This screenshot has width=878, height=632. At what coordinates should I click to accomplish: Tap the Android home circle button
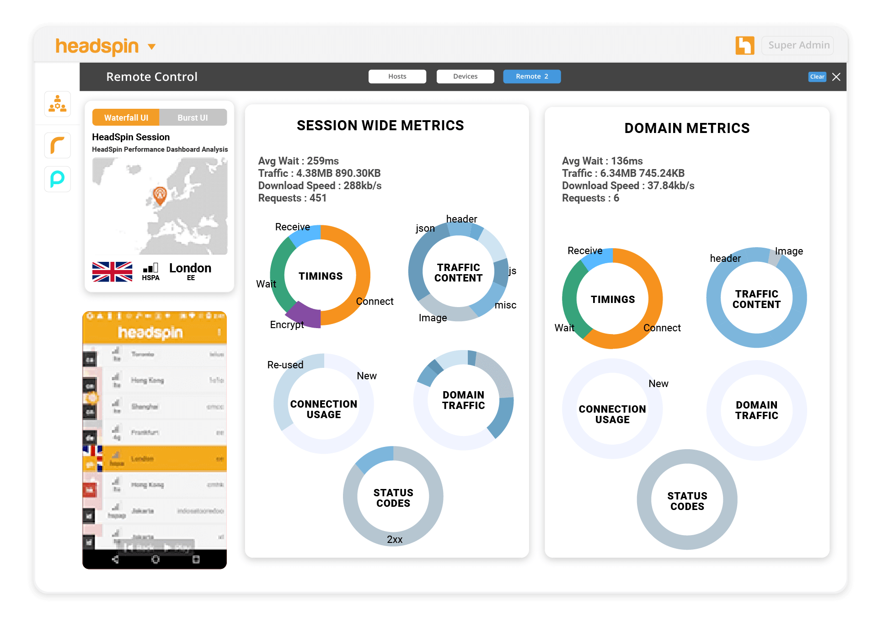(x=155, y=559)
